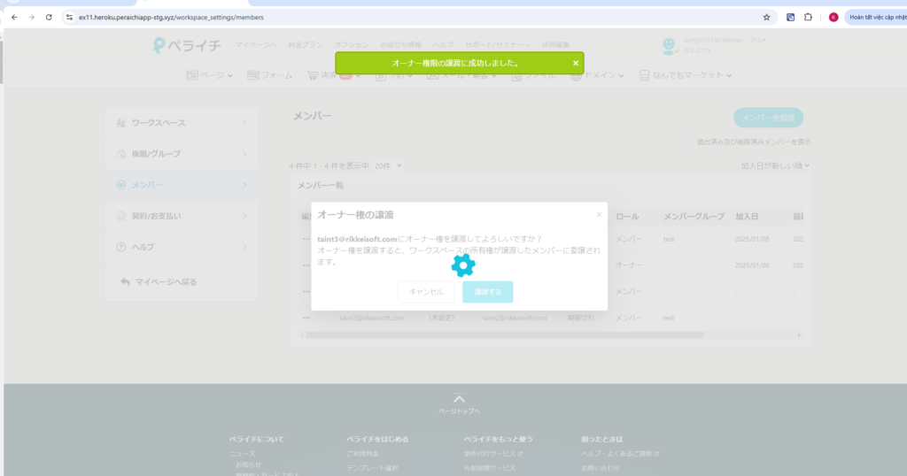Viewport: 907px width, 476px height.
Task: Open the 20件 per-page dropdown
Action: pyautogui.click(x=387, y=165)
